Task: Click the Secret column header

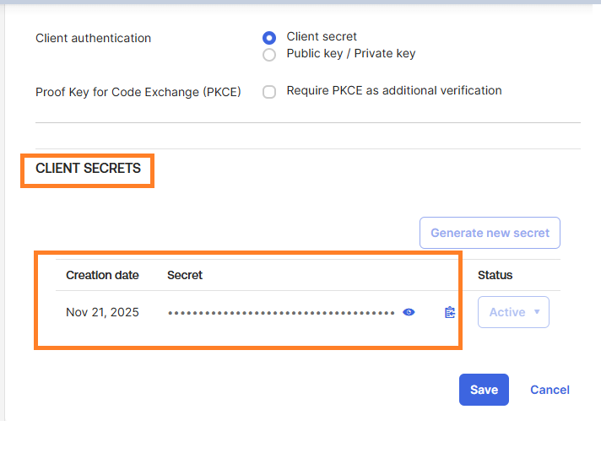Action: point(185,275)
